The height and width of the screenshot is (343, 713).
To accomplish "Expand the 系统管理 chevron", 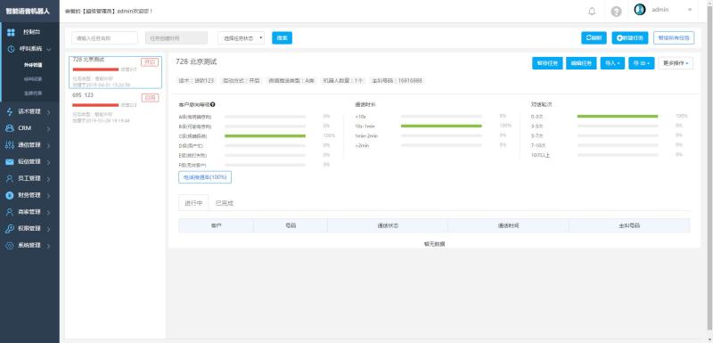I will (x=49, y=246).
